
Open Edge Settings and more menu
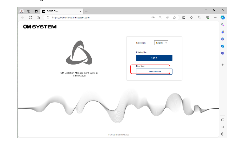[x=215, y=18]
